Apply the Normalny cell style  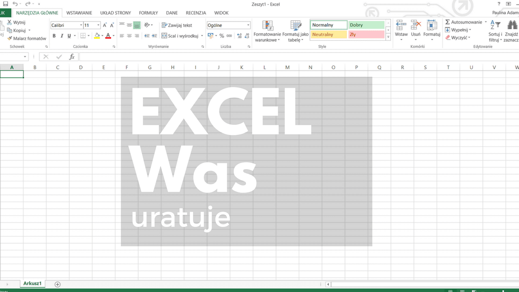click(329, 25)
